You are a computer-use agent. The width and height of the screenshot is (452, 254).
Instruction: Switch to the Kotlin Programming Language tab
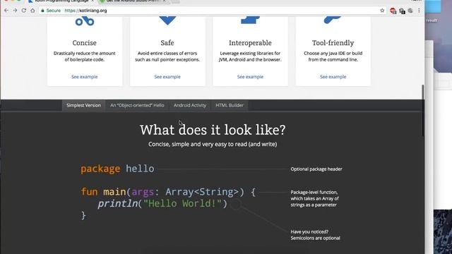[61, 1]
